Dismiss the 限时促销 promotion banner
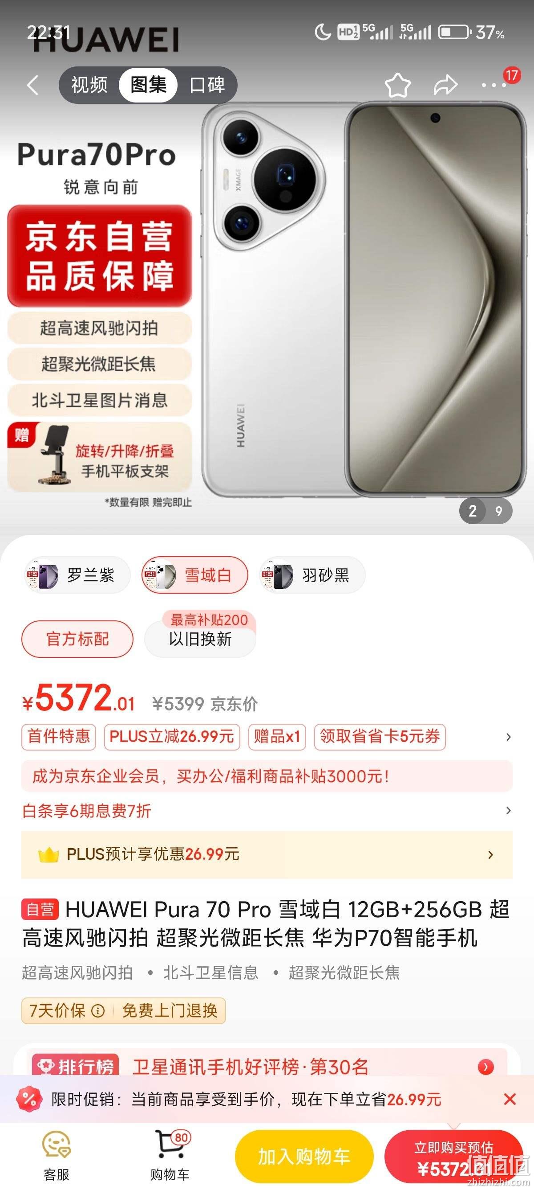 (510, 1099)
